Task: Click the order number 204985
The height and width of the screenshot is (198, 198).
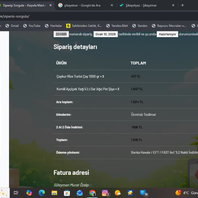Action: [61, 34]
